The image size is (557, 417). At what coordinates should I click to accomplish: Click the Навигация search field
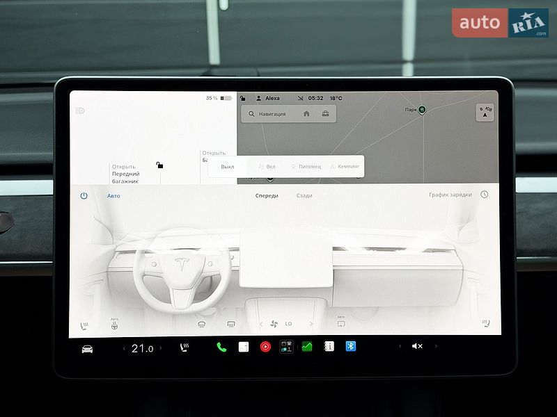click(288, 114)
